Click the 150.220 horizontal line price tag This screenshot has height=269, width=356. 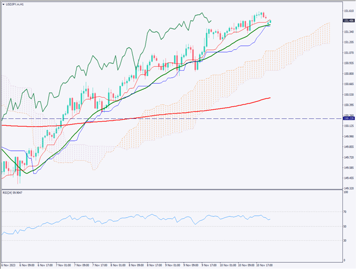348,119
